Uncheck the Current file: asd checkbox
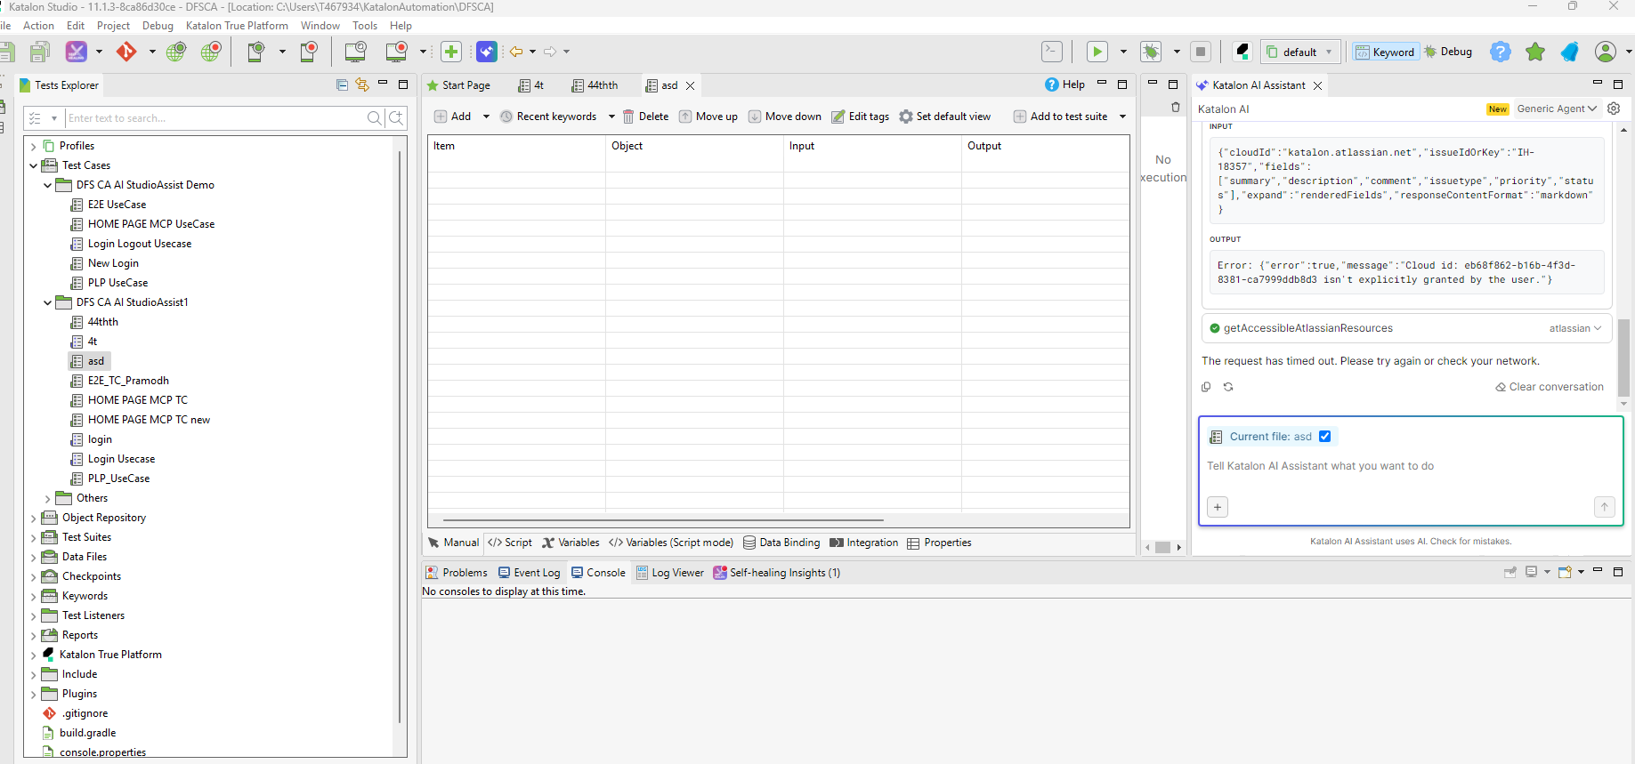 tap(1324, 437)
